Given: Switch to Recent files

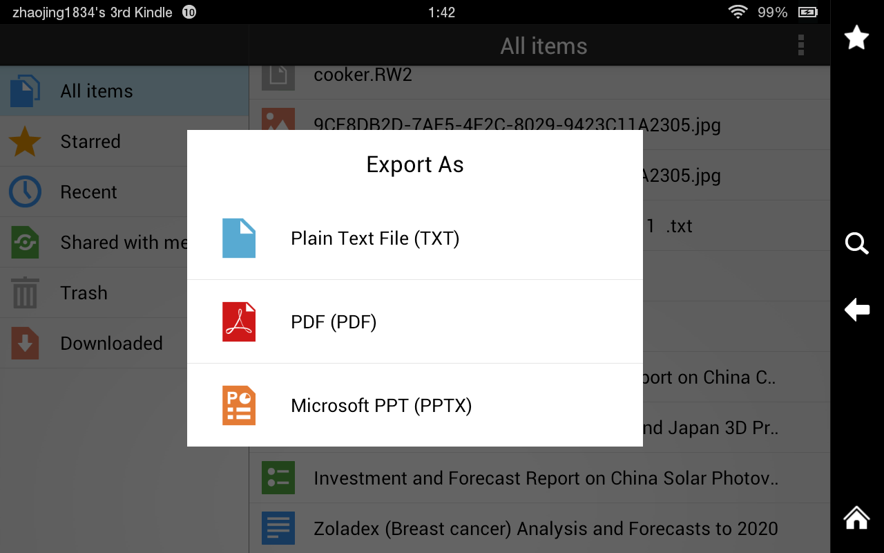Looking at the screenshot, I should click(x=88, y=192).
